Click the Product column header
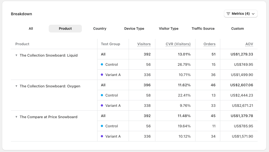 [22, 44]
